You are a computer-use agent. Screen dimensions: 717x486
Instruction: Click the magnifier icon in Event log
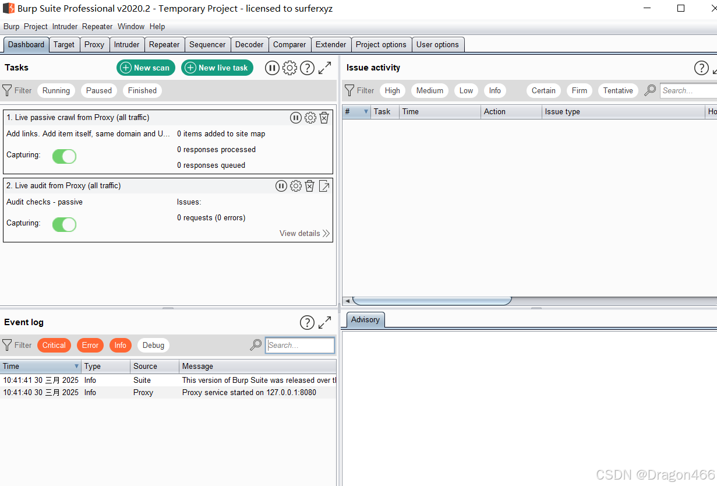(x=256, y=345)
